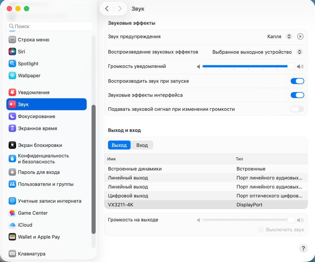Screen dimensions: 315x262
Task: Click the loud speaker icon beside Громкость на выходе
Action: pos(300,220)
